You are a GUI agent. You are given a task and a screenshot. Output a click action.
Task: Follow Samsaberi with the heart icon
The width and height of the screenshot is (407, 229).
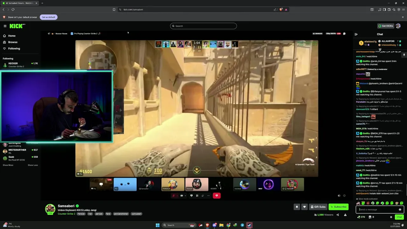[x=304, y=207]
